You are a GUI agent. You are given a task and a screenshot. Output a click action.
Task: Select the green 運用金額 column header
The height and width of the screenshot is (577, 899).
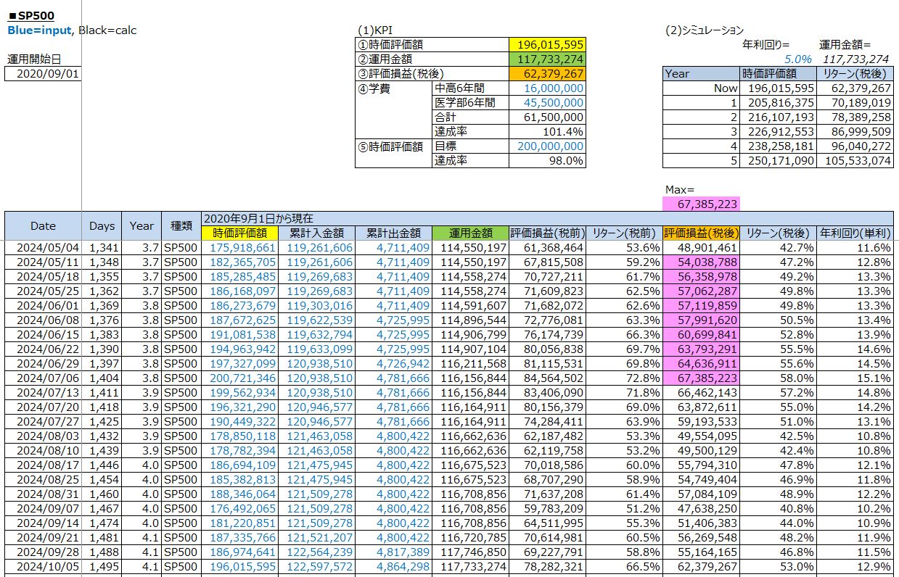[469, 233]
